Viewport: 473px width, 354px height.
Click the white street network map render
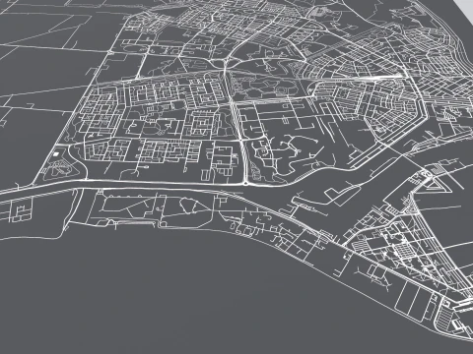[236, 177]
